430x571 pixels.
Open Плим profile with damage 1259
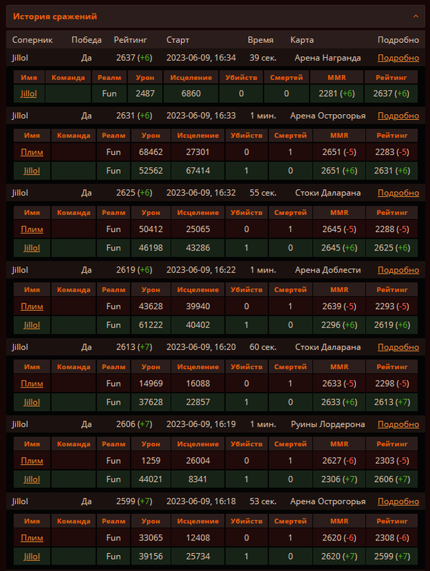(x=32, y=460)
